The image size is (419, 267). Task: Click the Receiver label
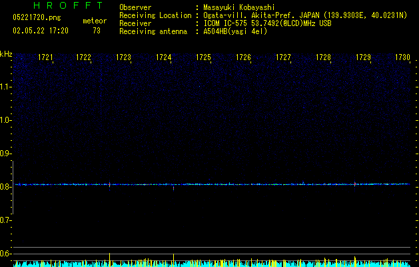pyautogui.click(x=135, y=23)
